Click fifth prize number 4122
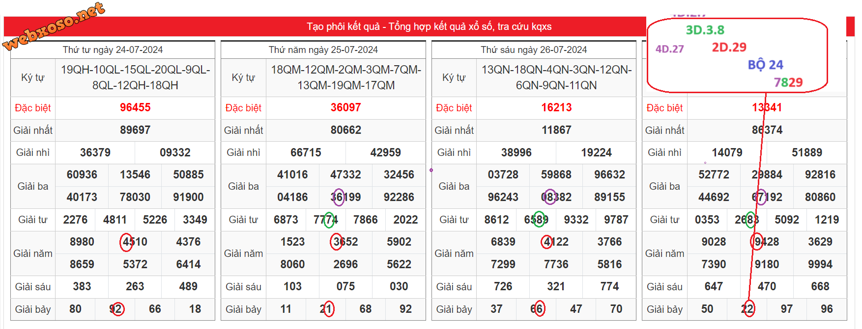 pos(556,242)
